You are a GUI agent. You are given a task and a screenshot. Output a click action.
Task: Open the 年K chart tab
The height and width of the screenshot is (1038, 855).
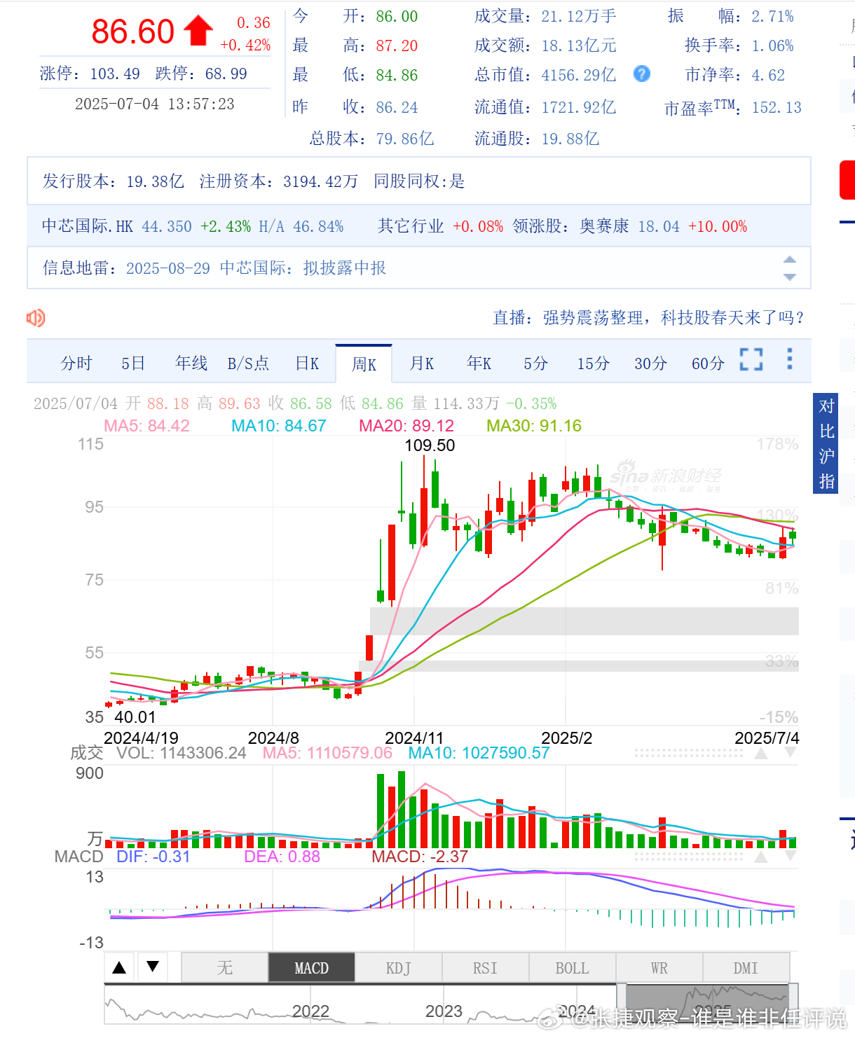(x=479, y=364)
